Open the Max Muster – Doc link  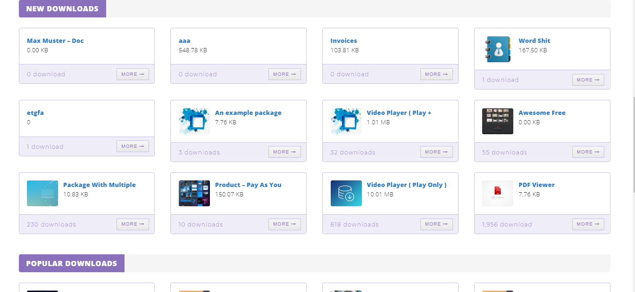pyautogui.click(x=55, y=41)
